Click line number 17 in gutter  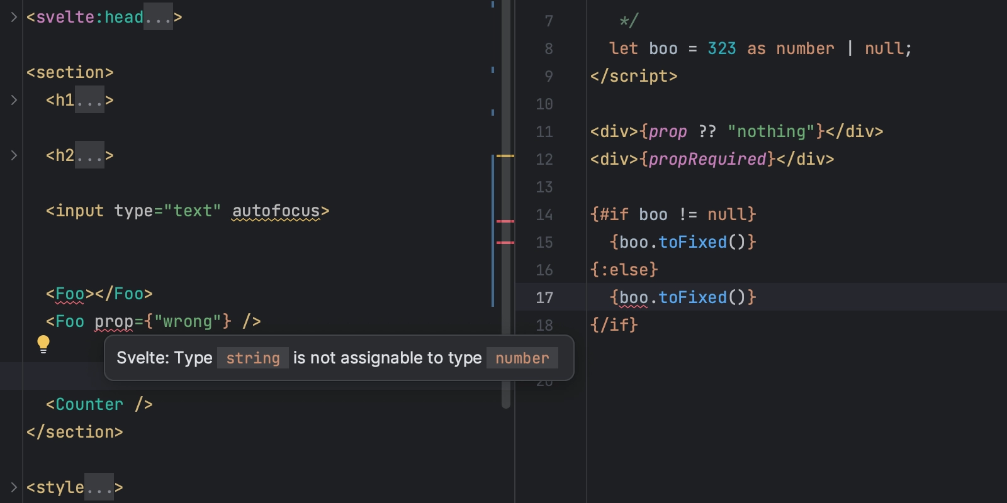click(x=544, y=297)
